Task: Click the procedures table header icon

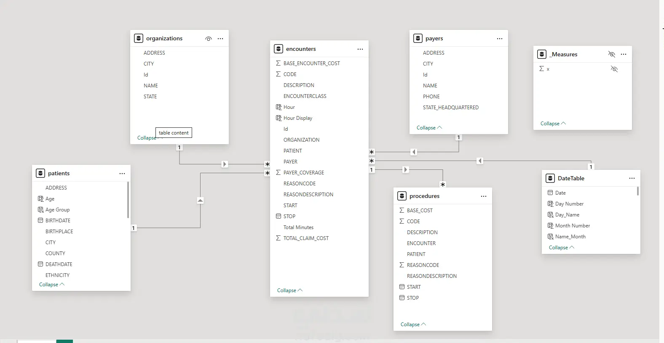Action: pos(402,196)
